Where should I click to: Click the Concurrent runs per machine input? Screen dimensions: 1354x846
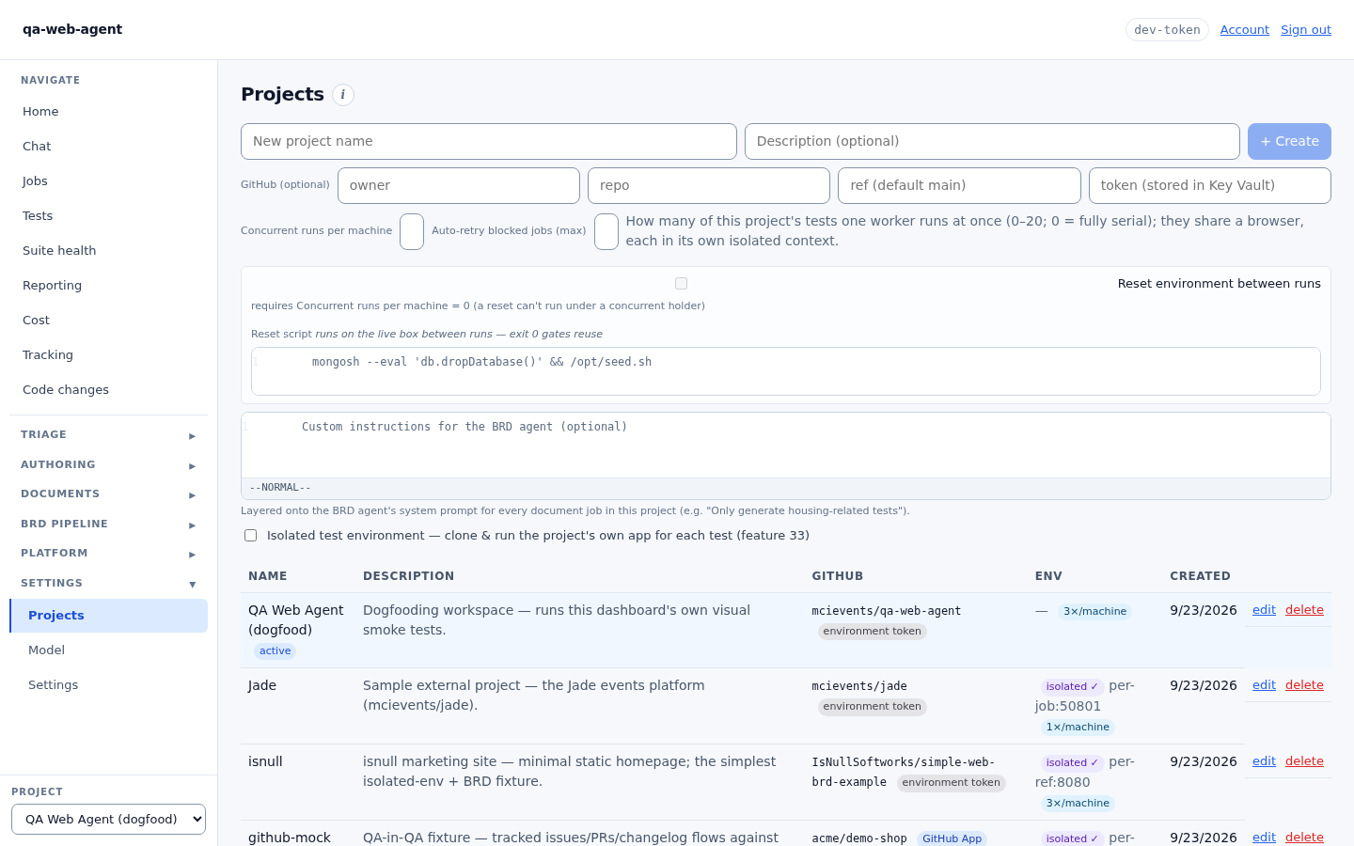(412, 231)
